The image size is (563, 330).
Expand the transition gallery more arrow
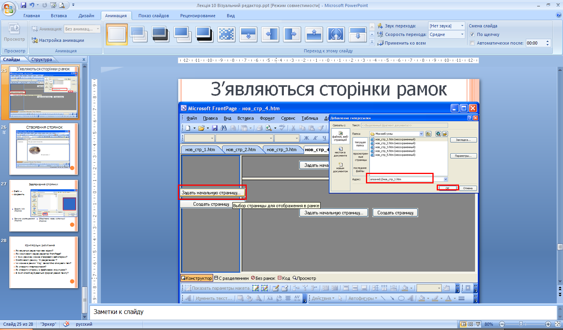click(372, 42)
